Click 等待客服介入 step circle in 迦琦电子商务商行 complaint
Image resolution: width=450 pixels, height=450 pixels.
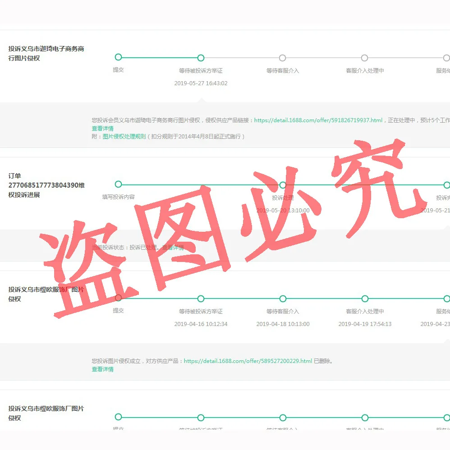pyautogui.click(x=283, y=58)
